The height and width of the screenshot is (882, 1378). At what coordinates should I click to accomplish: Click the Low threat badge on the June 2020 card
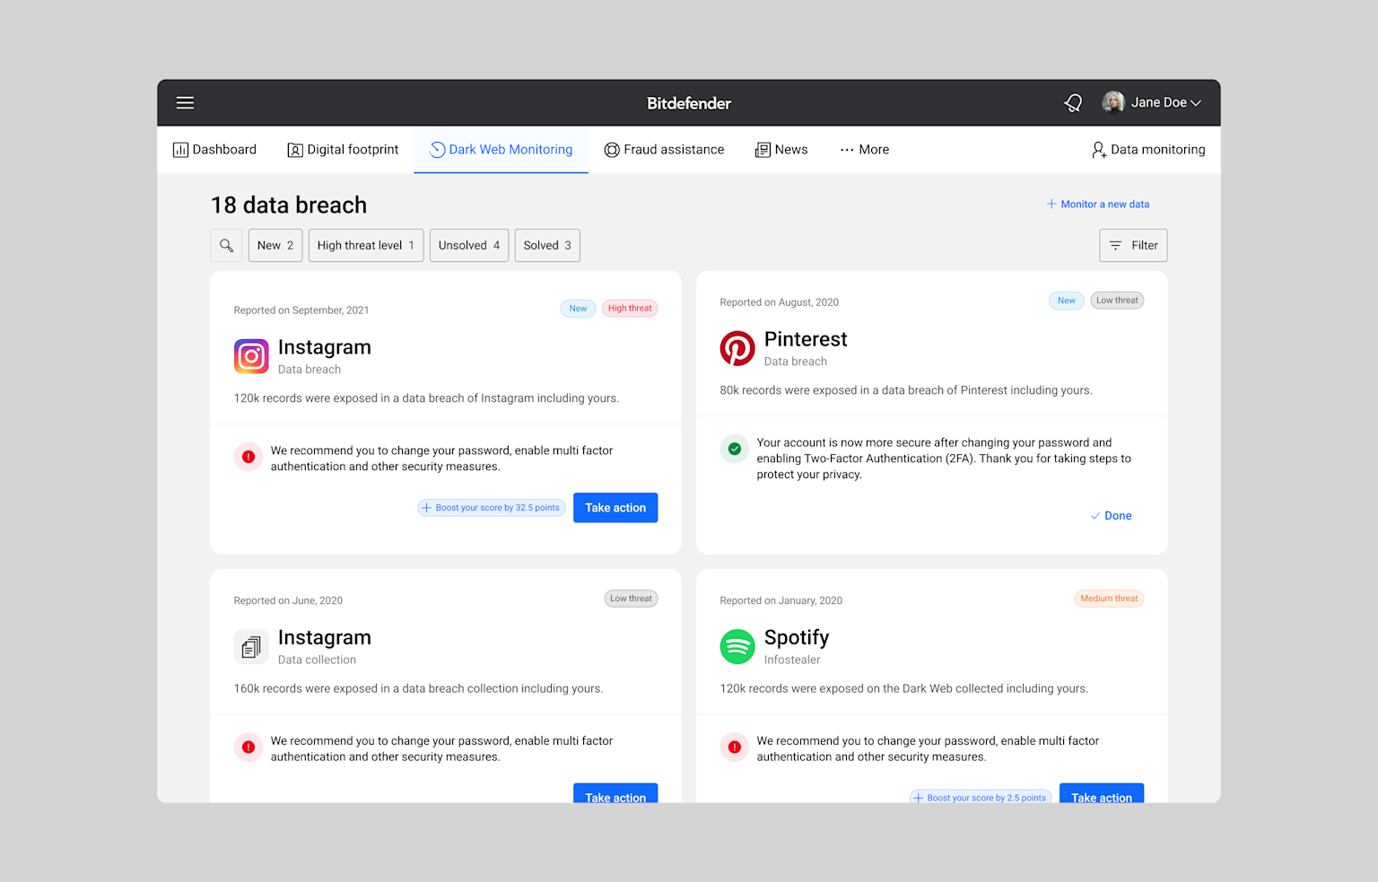point(631,598)
